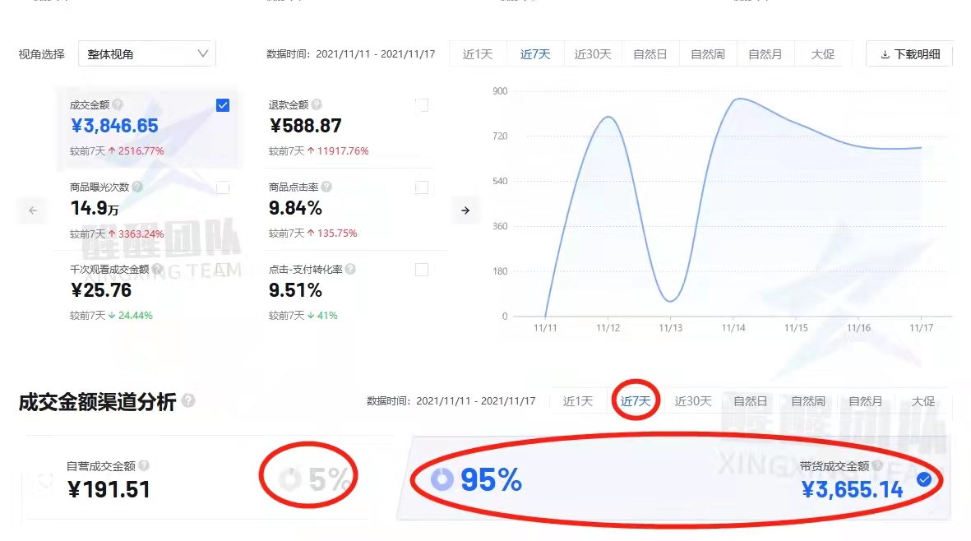Image resolution: width=971 pixels, height=541 pixels.
Task: Click the ¥25.76 value
Action: point(101,290)
